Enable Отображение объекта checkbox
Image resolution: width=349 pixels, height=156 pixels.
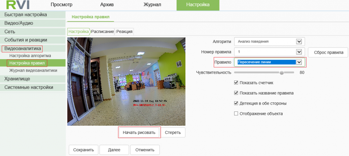pyautogui.click(x=236, y=114)
